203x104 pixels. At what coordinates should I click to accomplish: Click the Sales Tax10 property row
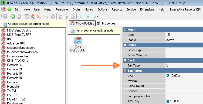163,86
